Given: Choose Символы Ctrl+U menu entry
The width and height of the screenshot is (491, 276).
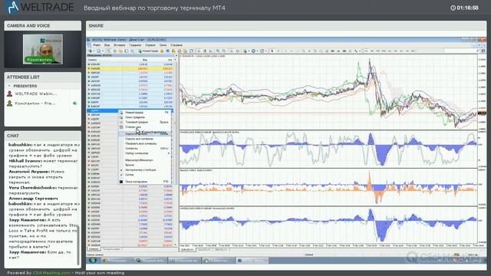Looking at the screenshot, I should point(145,148).
